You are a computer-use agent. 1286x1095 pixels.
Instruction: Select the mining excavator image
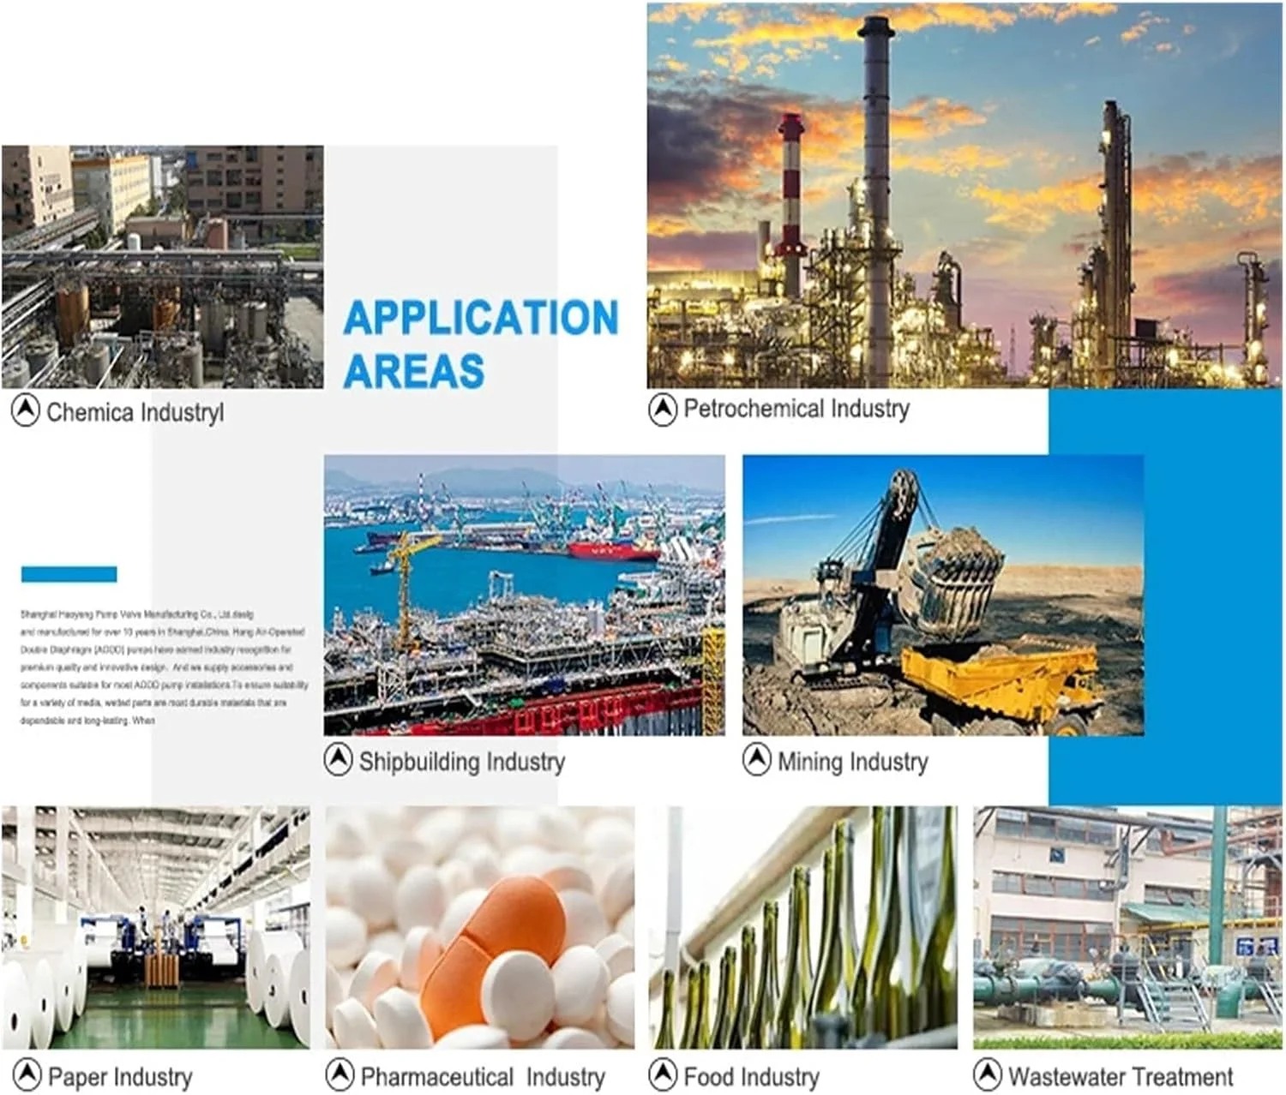(943, 595)
